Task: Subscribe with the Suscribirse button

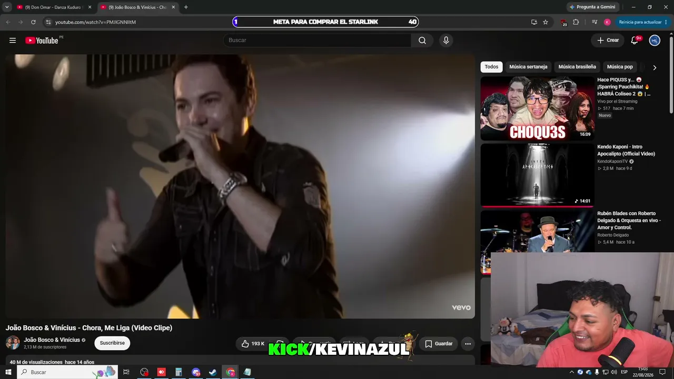Action: click(x=112, y=343)
